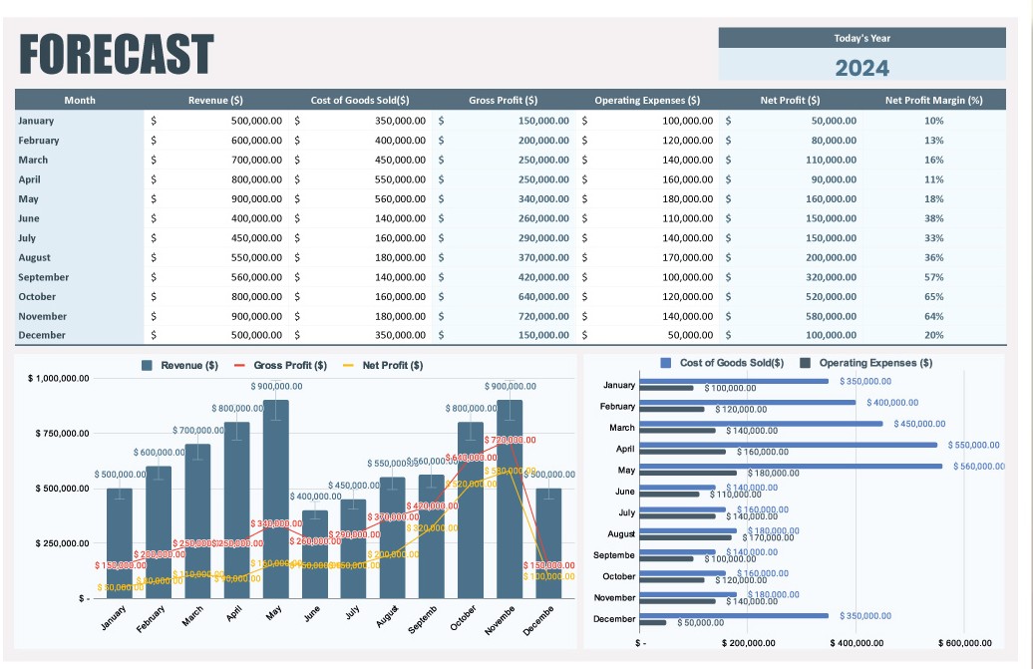Select the Net Profit Margin (%) header
Viewport: 1033px width, 669px height.
pyautogui.click(x=933, y=100)
